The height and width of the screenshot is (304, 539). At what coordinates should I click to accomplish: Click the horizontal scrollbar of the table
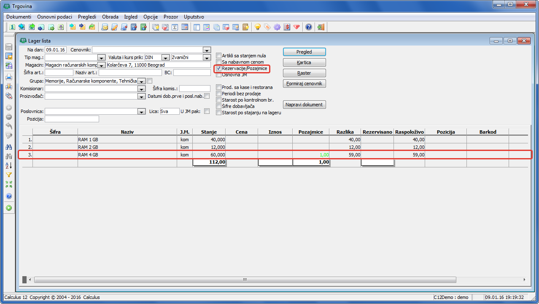[245, 280]
